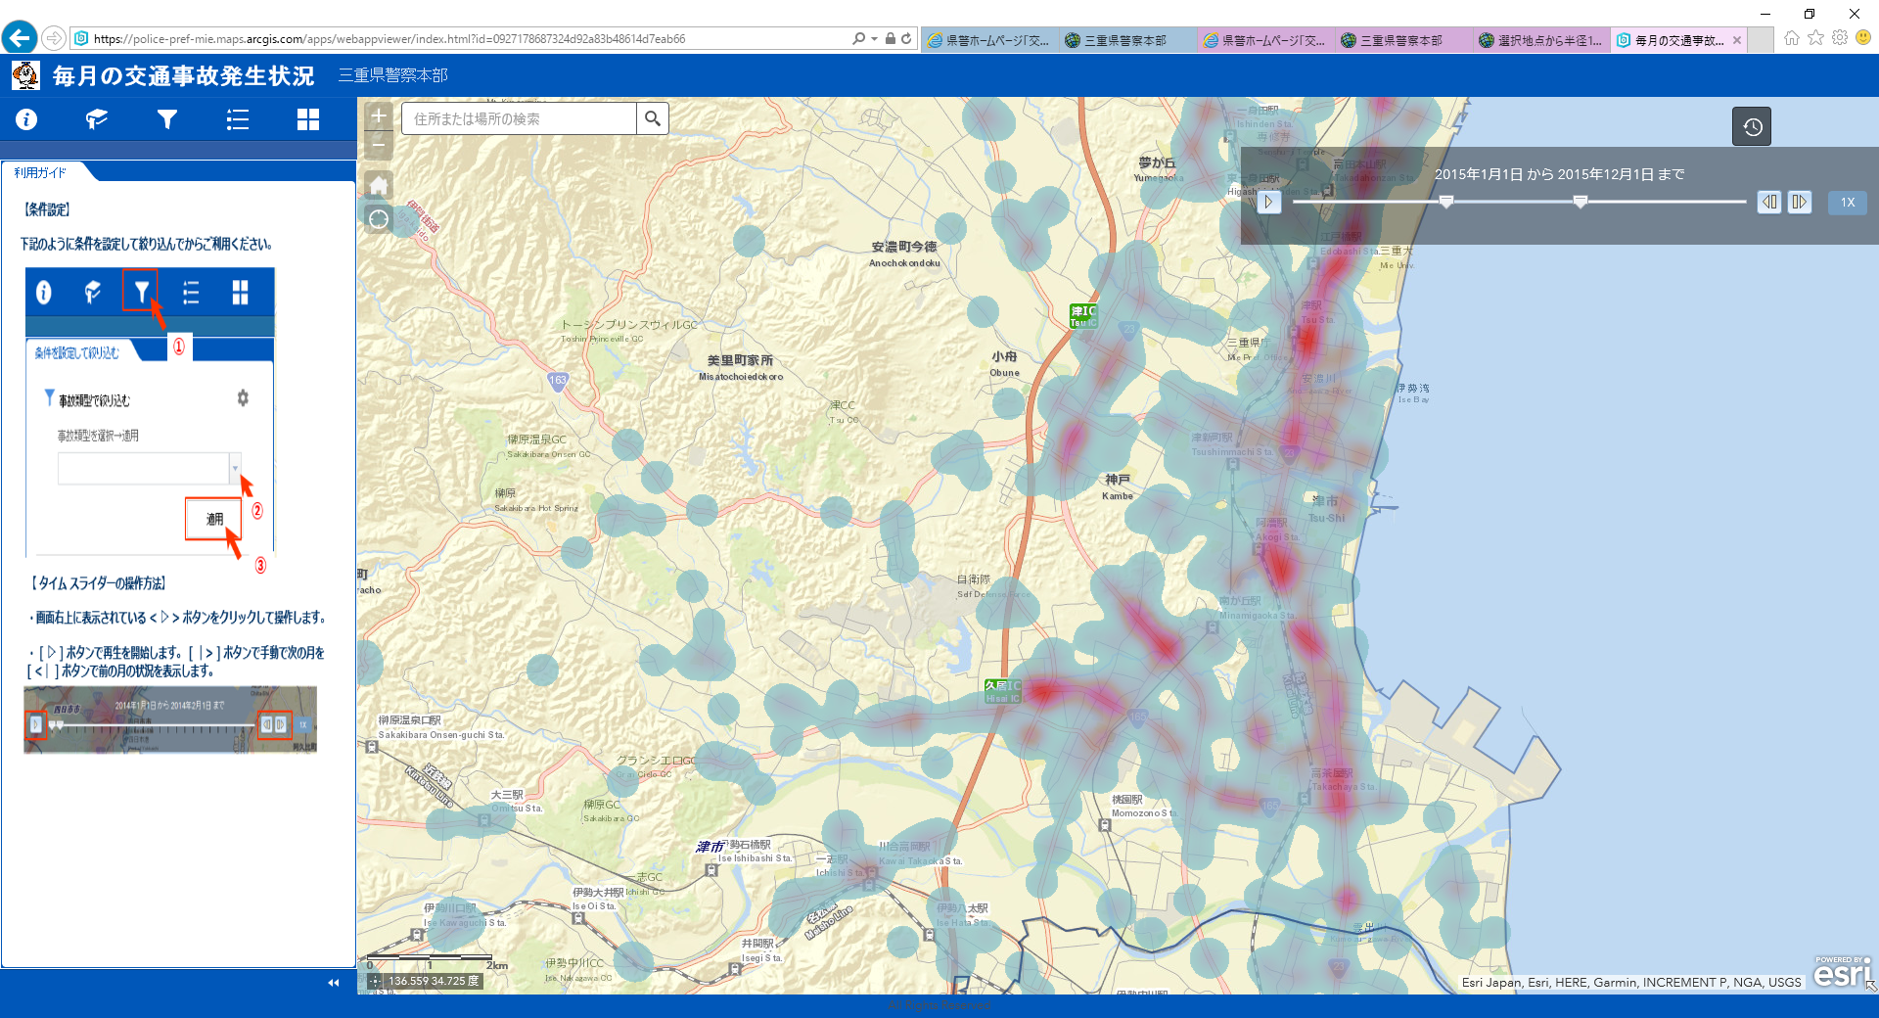Viewport: 1879px width, 1018px height.
Task: Toggle the time slider clock button
Action: 1751,126
